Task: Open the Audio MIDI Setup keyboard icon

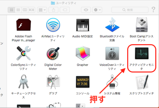Action: (x=82, y=25)
